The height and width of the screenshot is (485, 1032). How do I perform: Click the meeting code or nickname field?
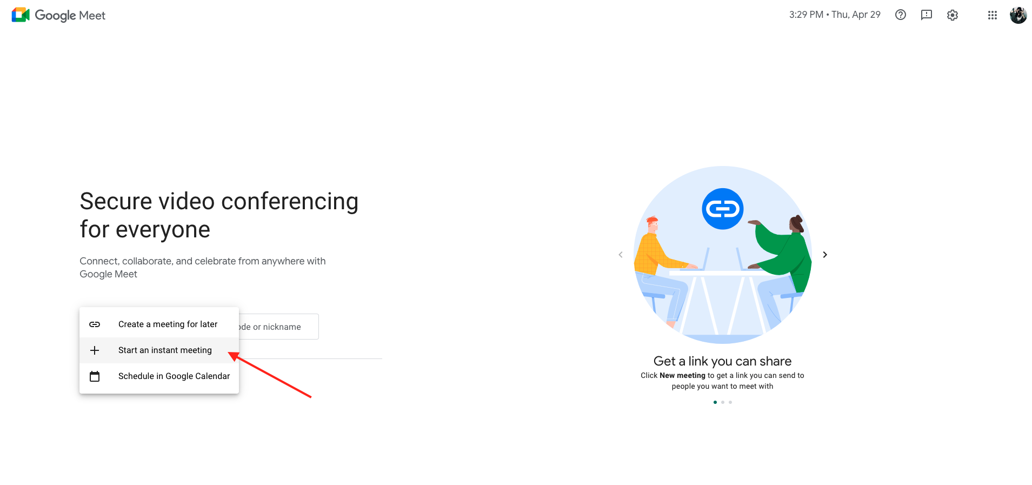[278, 327]
